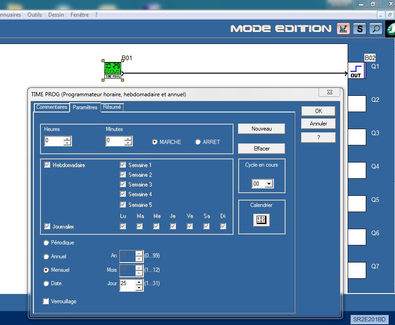The width and height of the screenshot is (395, 325).
Task: Decrease the Jour value
Action: point(139,287)
